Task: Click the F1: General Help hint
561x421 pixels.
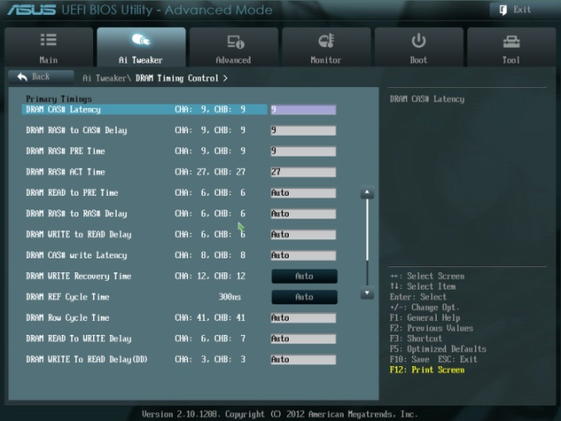Action: pos(425,318)
